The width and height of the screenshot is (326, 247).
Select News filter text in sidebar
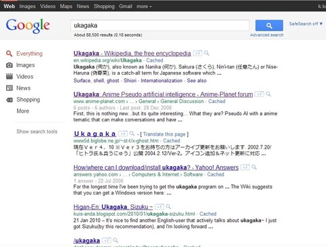24,88
